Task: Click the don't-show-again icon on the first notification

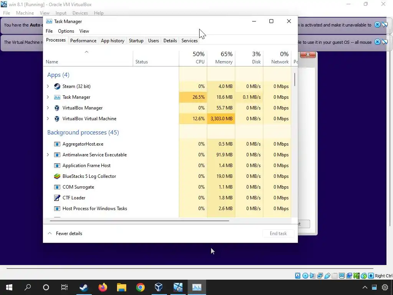Action: coord(385,25)
